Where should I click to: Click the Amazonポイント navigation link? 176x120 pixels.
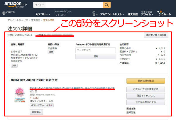(63, 11)
